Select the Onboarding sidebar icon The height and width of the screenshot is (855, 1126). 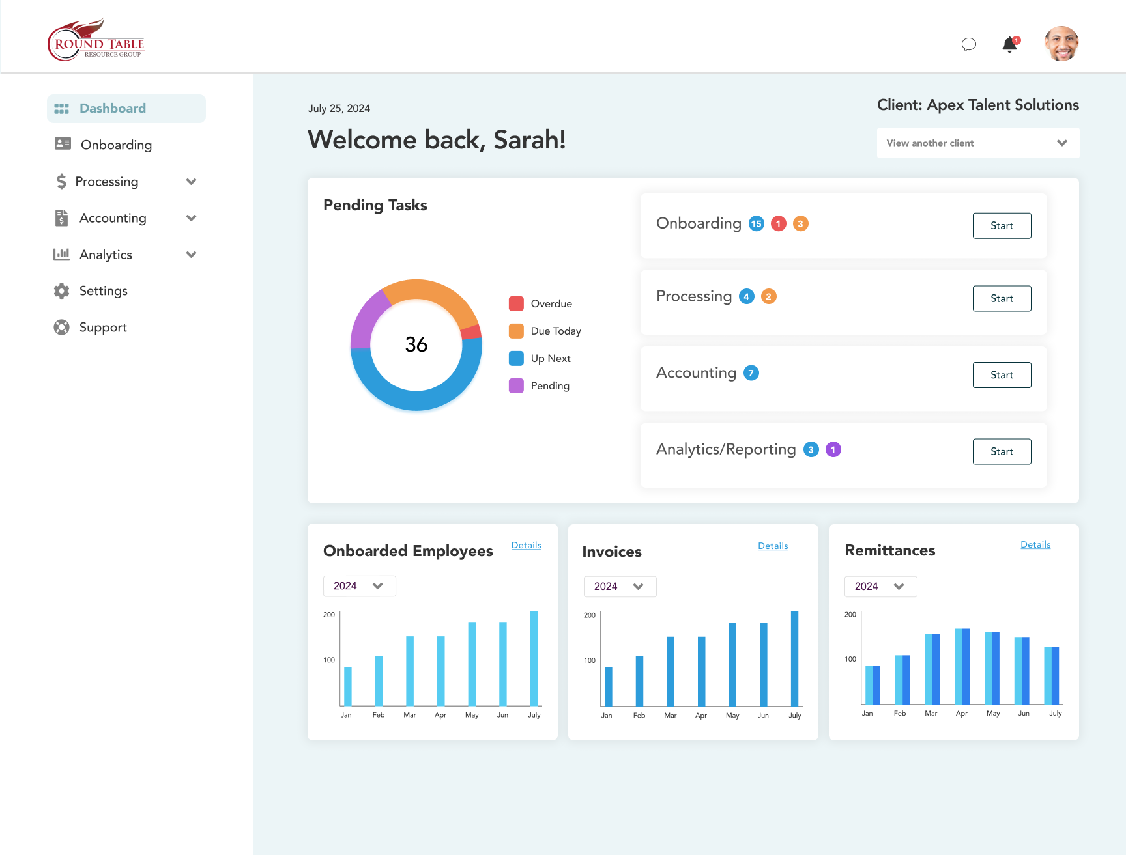(x=63, y=145)
